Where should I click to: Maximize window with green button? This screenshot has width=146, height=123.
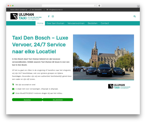(13, 6)
